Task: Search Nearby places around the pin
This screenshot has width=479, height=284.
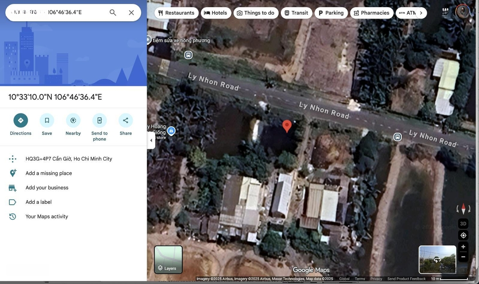Action: 73,121
